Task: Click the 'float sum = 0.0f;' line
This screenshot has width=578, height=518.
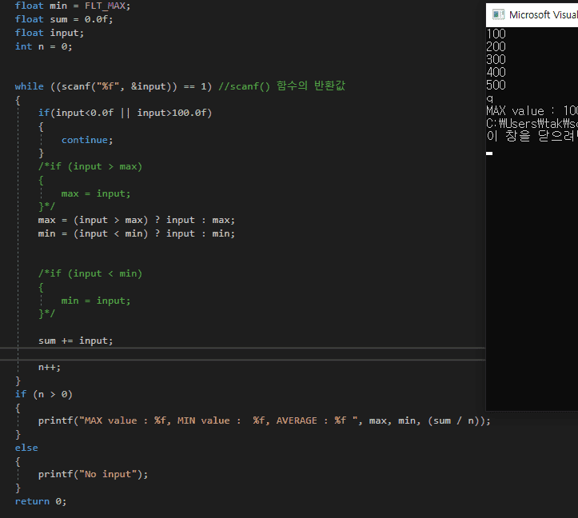Action: coord(64,19)
